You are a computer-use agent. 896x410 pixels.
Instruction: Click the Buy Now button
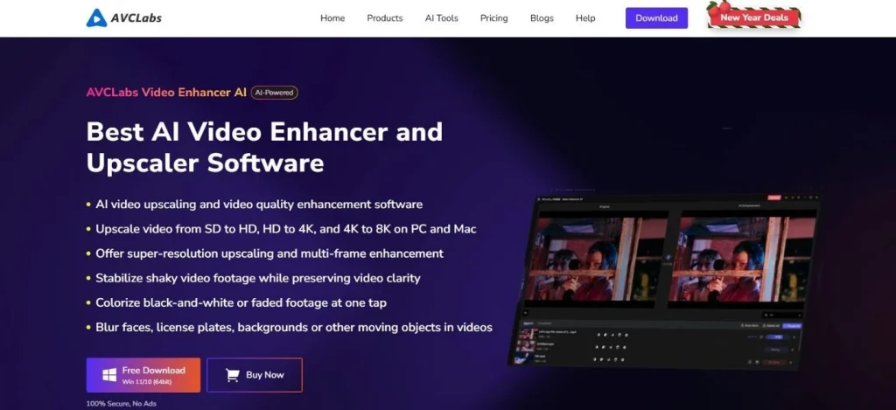click(255, 375)
